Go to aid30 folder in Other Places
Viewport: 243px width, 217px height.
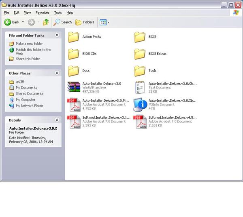(20, 82)
